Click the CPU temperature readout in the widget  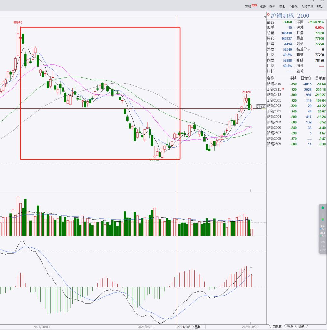[x=322, y=250]
